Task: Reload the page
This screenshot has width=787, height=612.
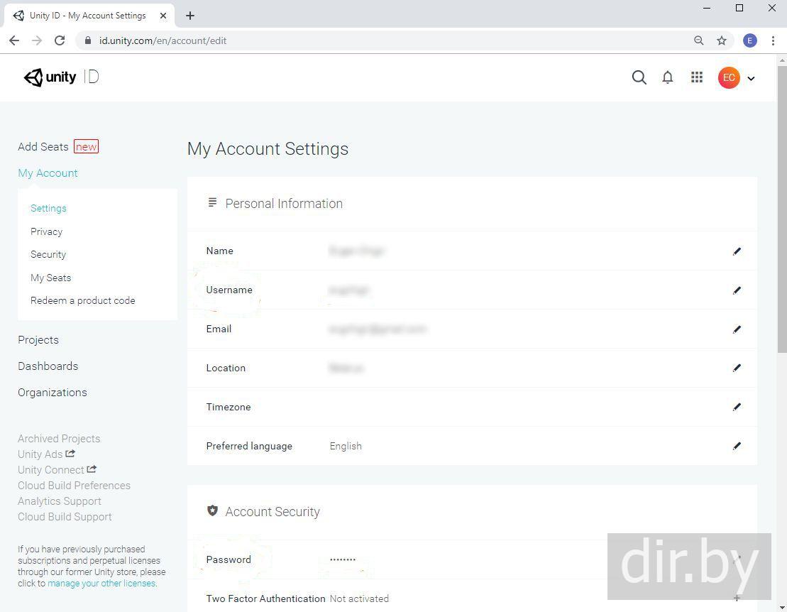Action: [x=60, y=40]
